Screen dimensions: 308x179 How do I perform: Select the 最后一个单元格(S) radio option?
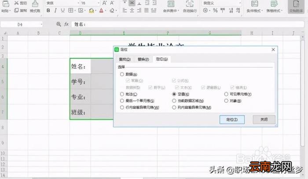(122, 100)
